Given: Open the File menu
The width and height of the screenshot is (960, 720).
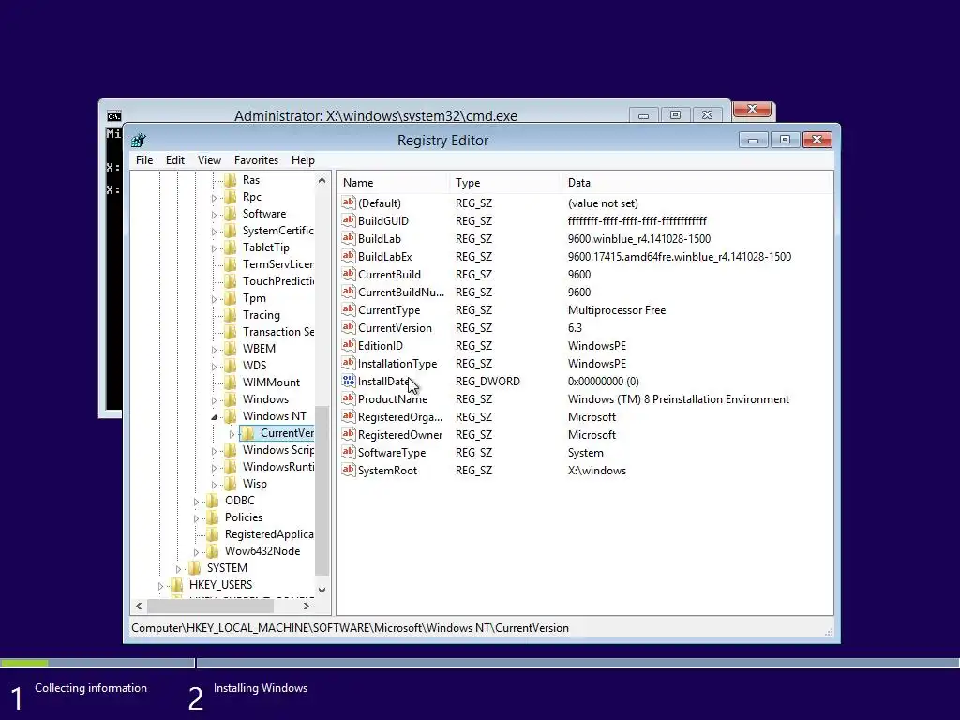Looking at the screenshot, I should point(144,160).
